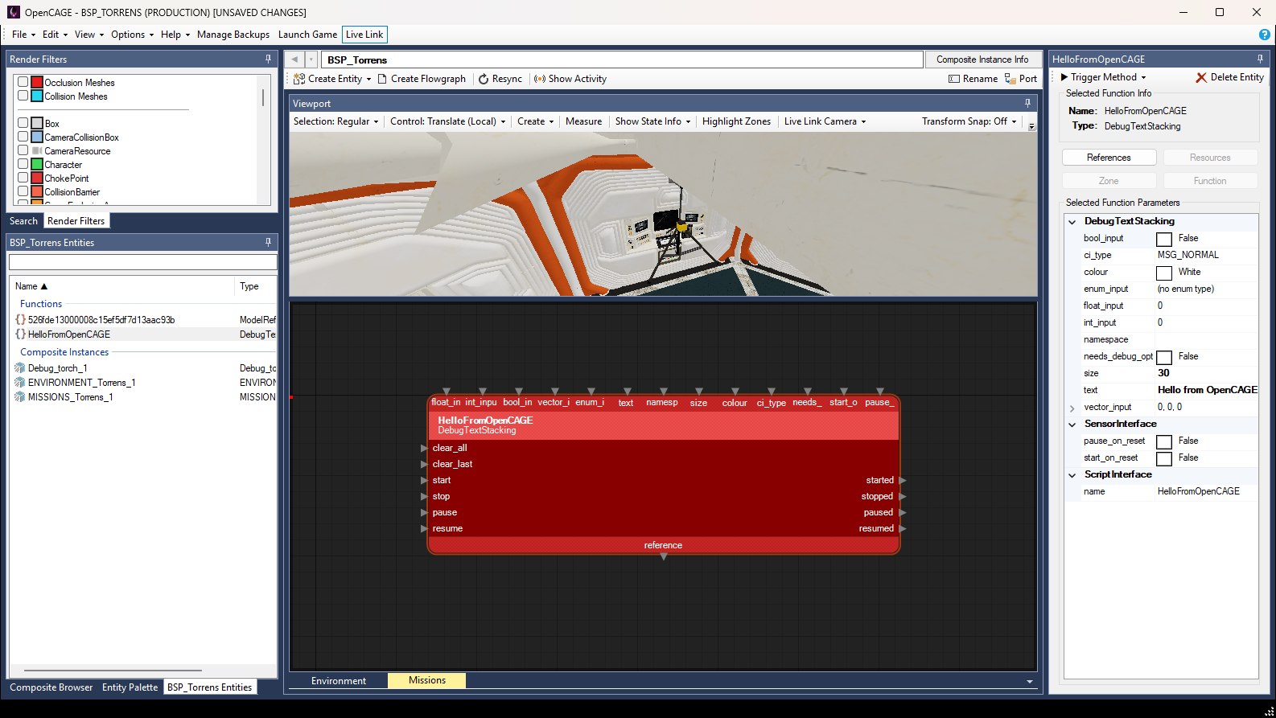
Task: Toggle the Live Link button
Action: [x=364, y=35]
